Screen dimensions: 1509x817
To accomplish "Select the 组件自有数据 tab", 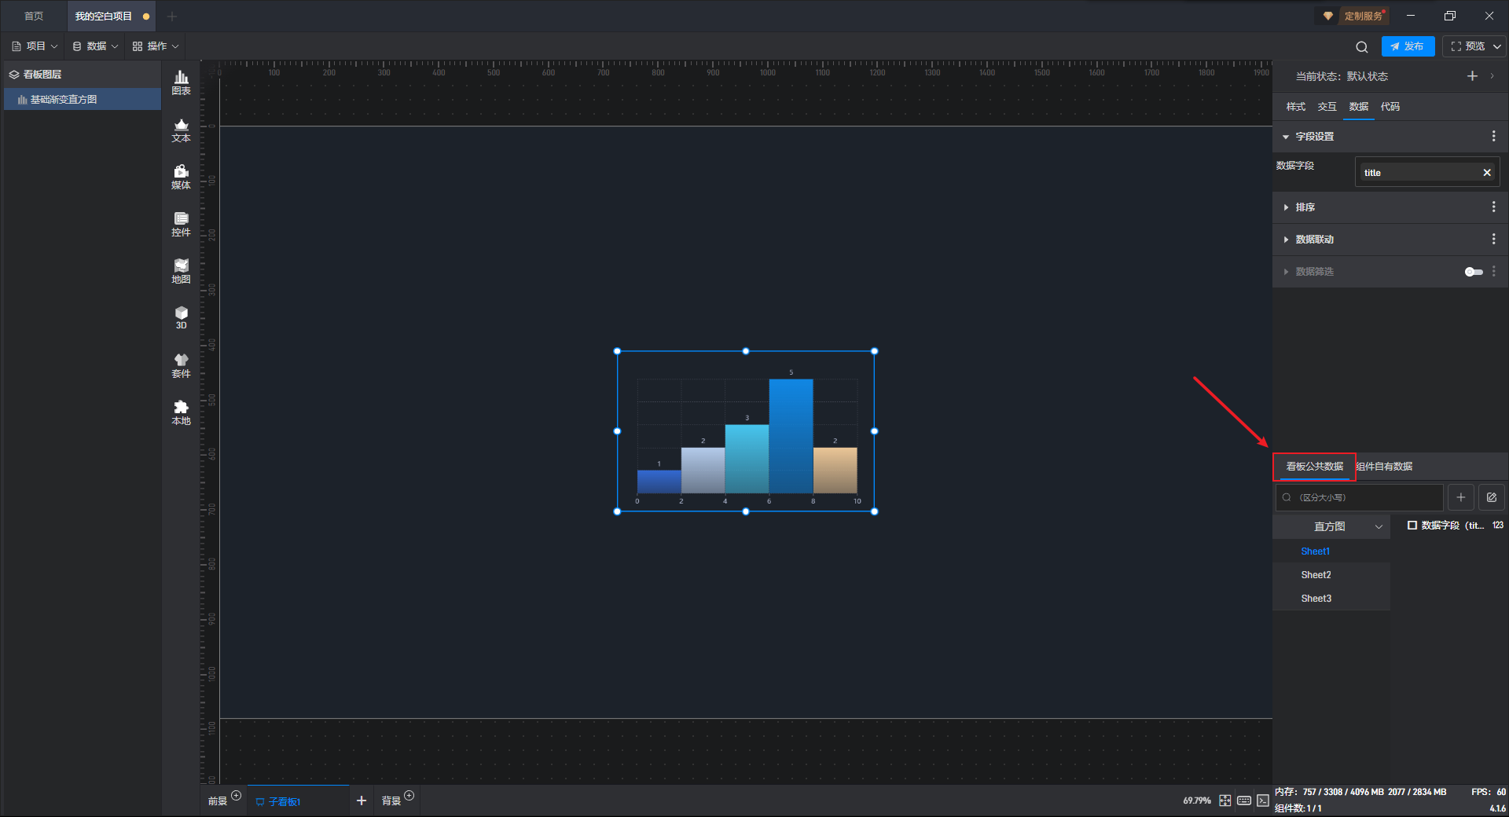I will coord(1384,467).
